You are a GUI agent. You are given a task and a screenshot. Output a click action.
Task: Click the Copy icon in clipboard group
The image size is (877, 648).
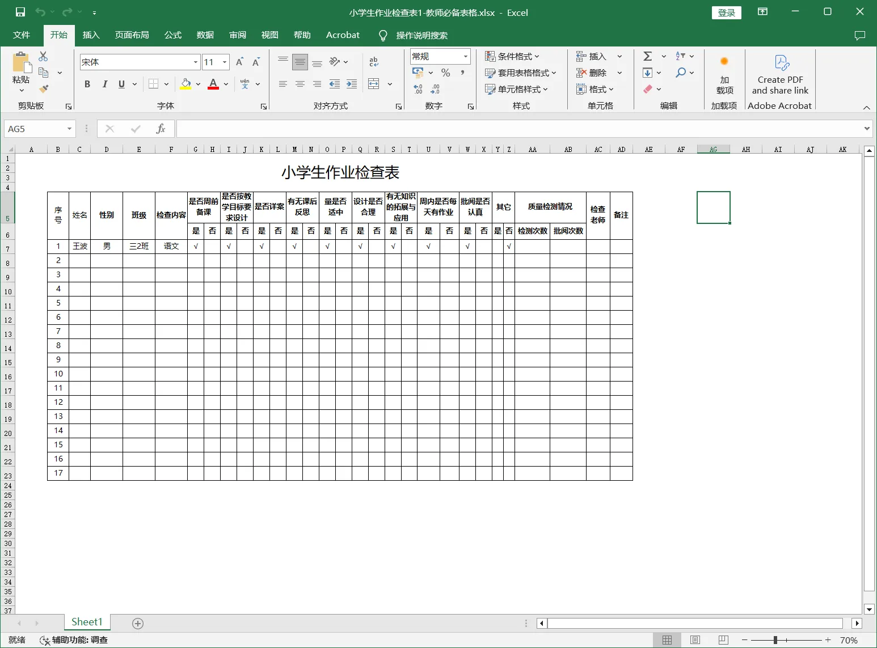coord(43,73)
